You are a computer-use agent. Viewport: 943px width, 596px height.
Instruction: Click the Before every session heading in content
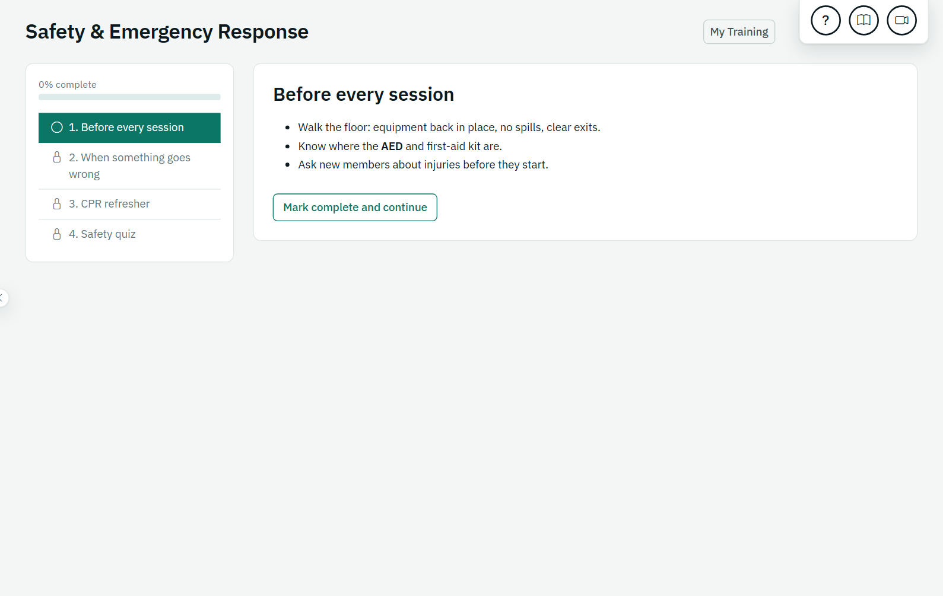tap(363, 95)
